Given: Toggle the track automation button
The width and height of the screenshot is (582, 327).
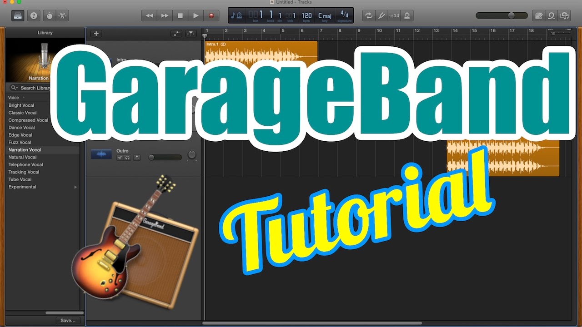Looking at the screenshot, I should [176, 34].
